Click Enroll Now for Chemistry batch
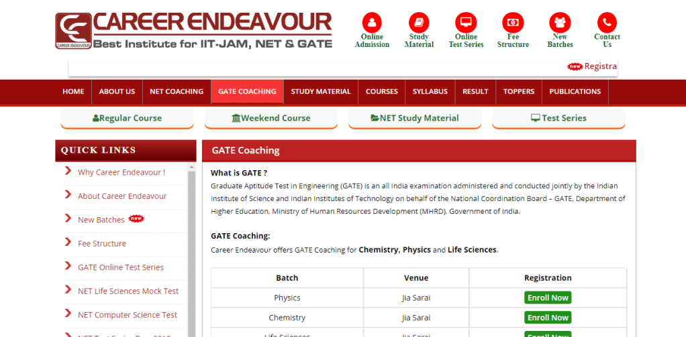 [548, 318]
